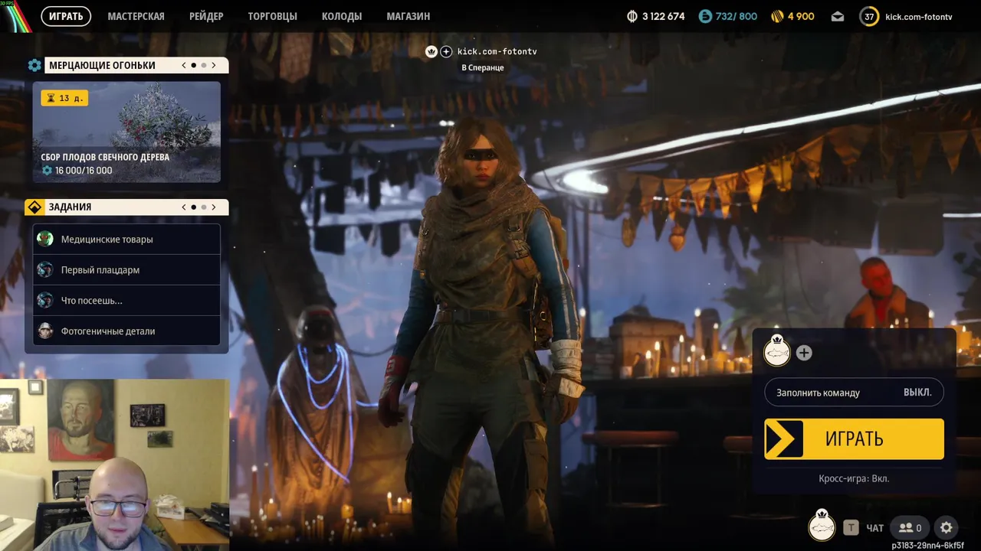
Task: Click the 13 д. timer badge
Action: coord(64,98)
